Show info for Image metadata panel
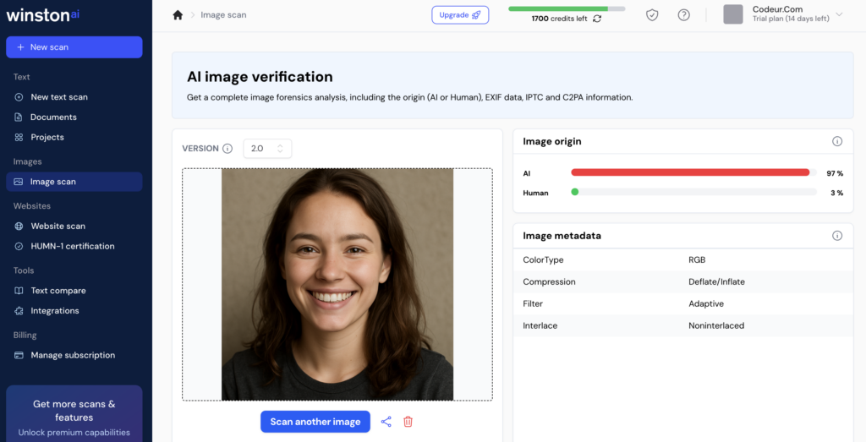The width and height of the screenshot is (866, 442). pos(836,236)
